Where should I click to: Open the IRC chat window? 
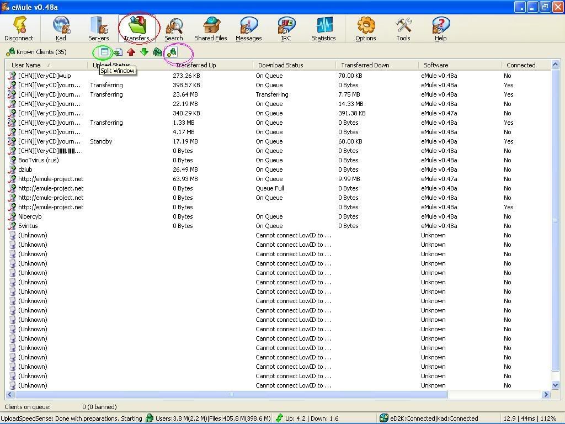tap(286, 29)
